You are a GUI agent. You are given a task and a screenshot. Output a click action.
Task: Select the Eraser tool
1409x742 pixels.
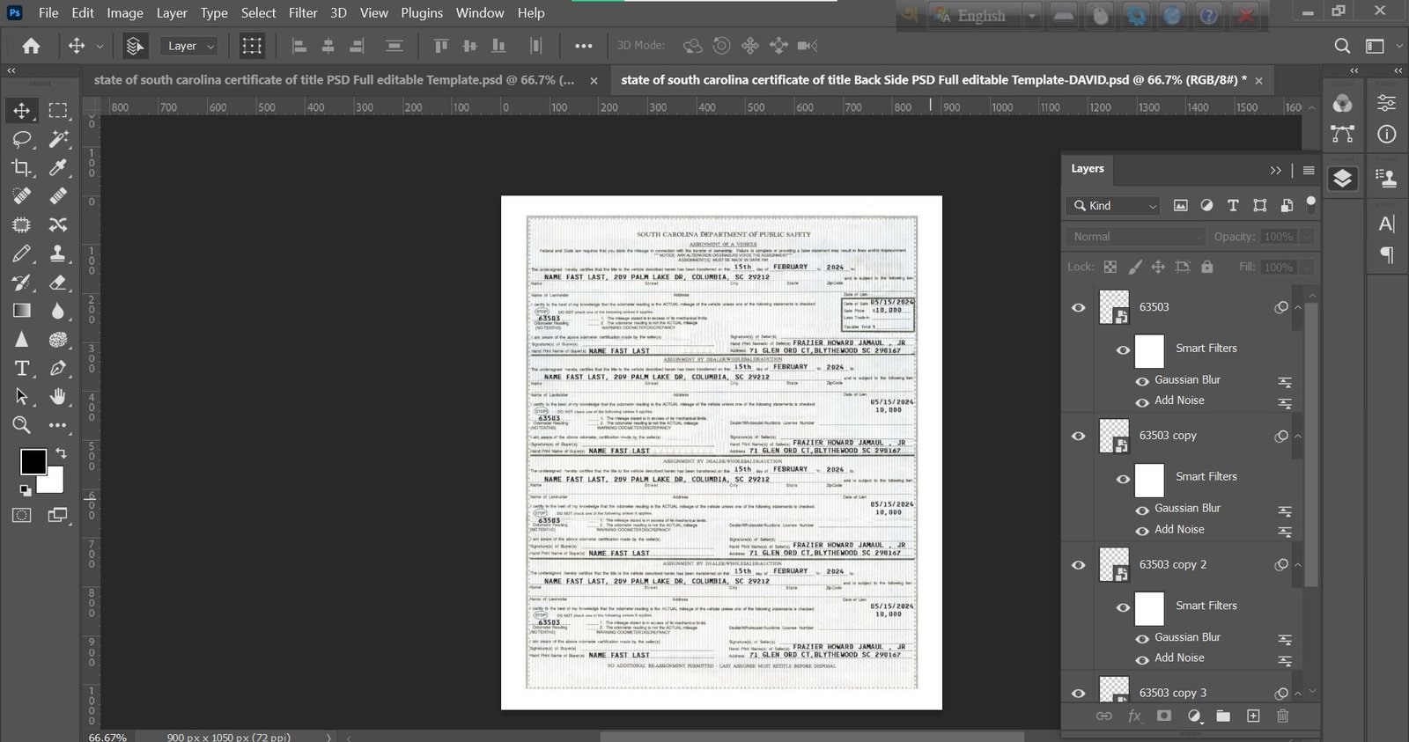point(58,283)
